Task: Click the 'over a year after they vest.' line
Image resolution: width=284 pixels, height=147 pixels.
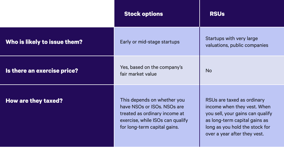Action: click(x=235, y=134)
